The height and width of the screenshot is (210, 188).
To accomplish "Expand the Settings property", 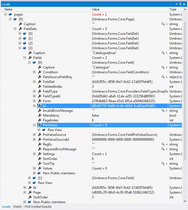I will 34,154.
